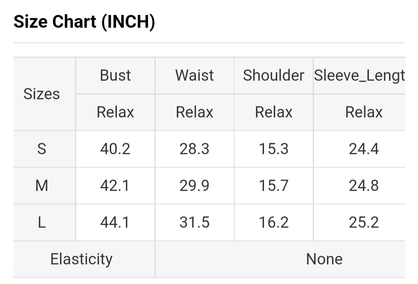Select the S size row label
Viewport: 418px width, 284px height.
click(42, 149)
